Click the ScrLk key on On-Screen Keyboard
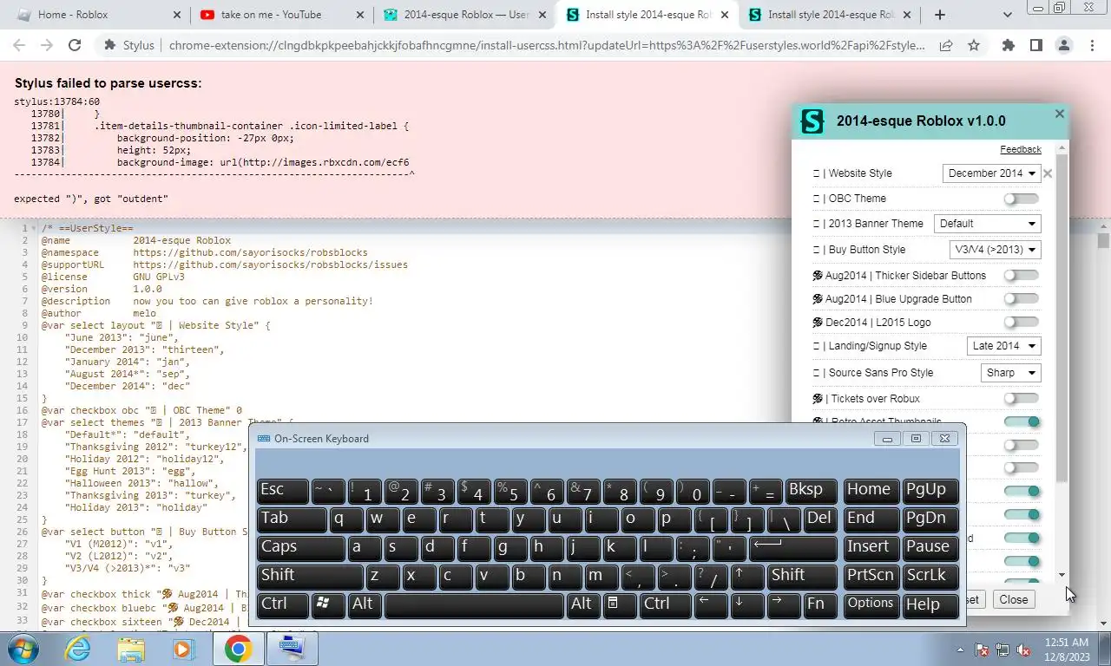1111x666 pixels. pyautogui.click(x=930, y=575)
